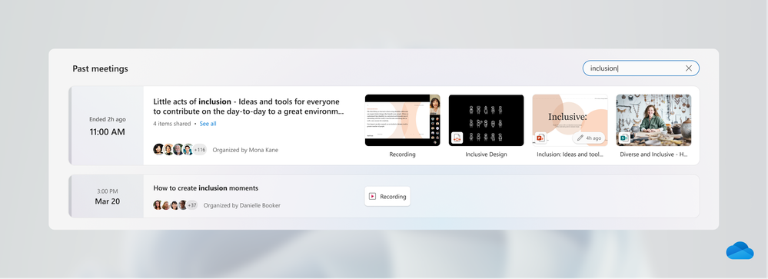Click the Inclusive Design caption text
The width and height of the screenshot is (768, 279).
(x=487, y=154)
